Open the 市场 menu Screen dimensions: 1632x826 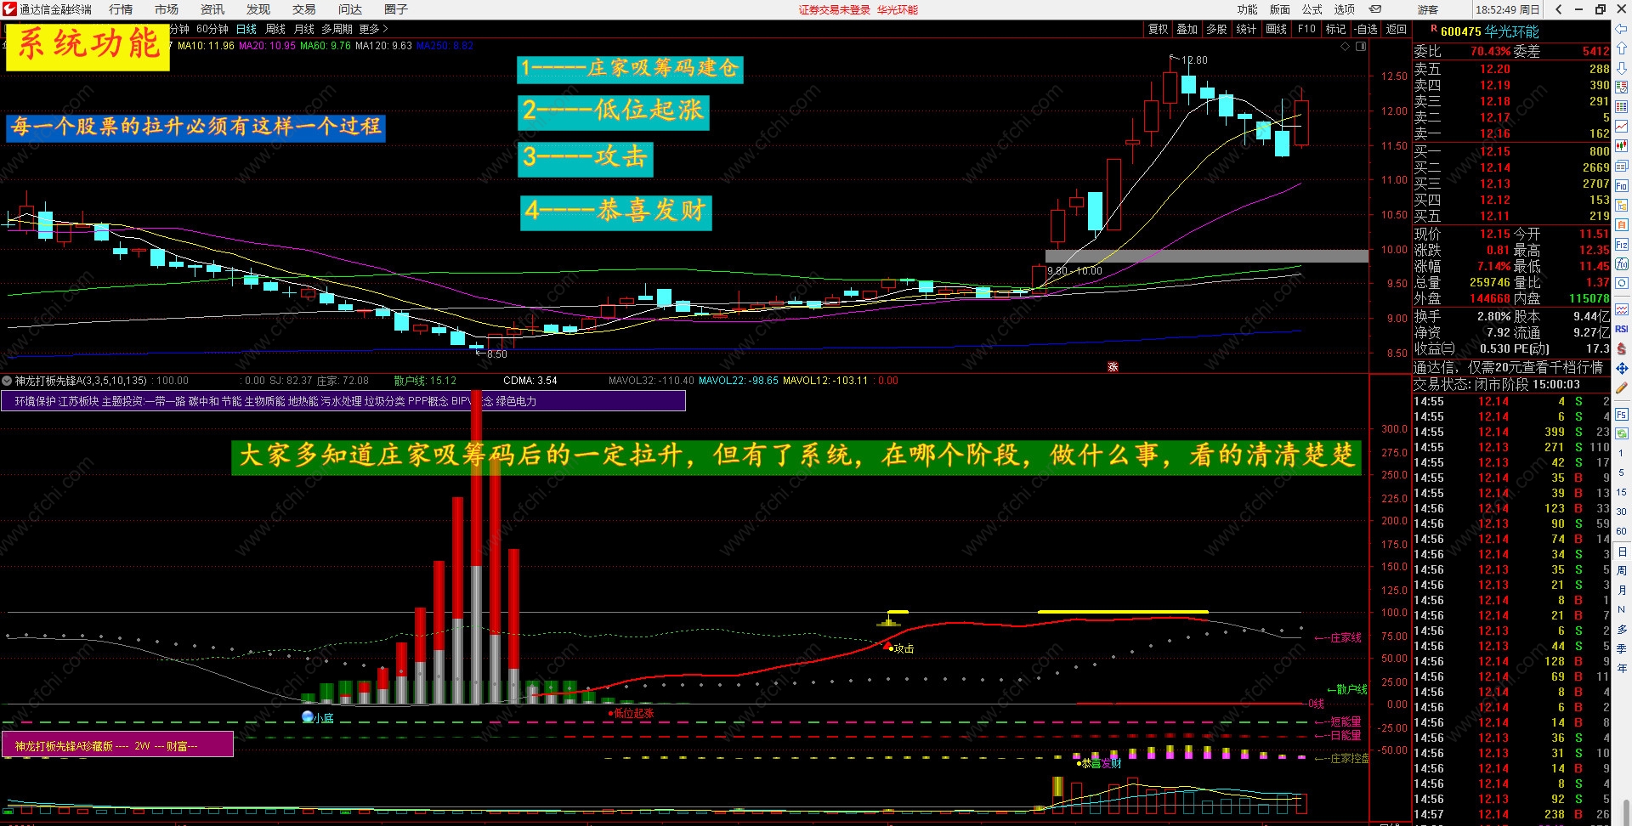tap(167, 9)
